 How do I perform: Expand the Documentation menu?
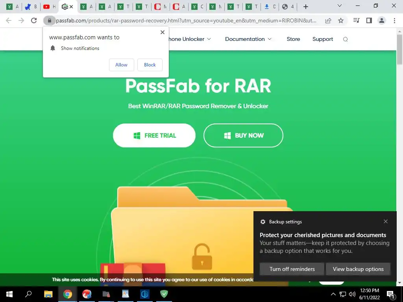pyautogui.click(x=248, y=39)
